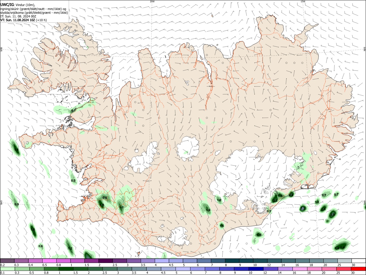
Task: Click the white upper swatch labeled 30
Action: pos(359,261)
